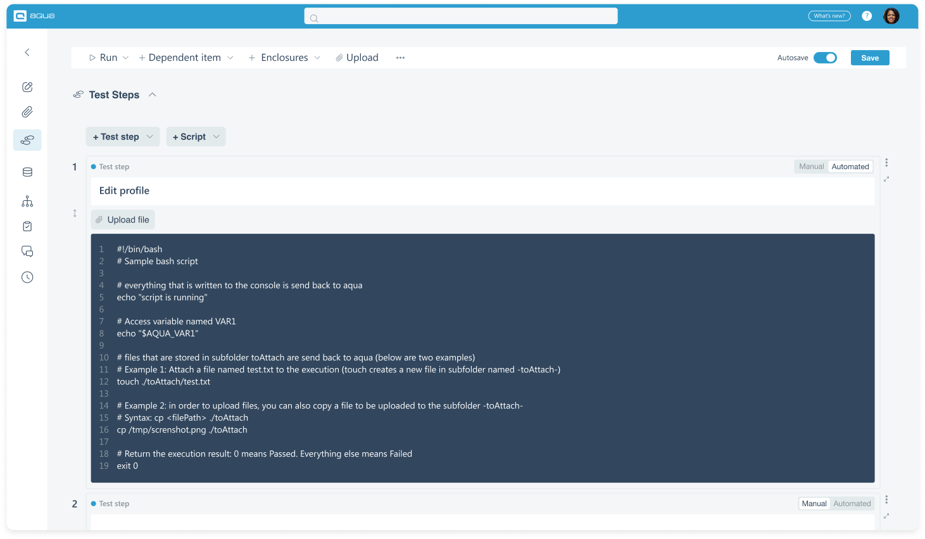Open the Attachments paperclip icon in sidebar

(27, 111)
